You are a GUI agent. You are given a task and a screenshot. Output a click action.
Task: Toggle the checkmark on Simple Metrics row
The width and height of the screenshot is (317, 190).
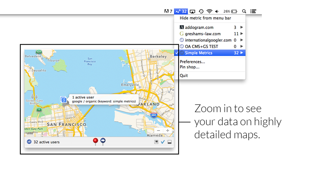[177, 53]
